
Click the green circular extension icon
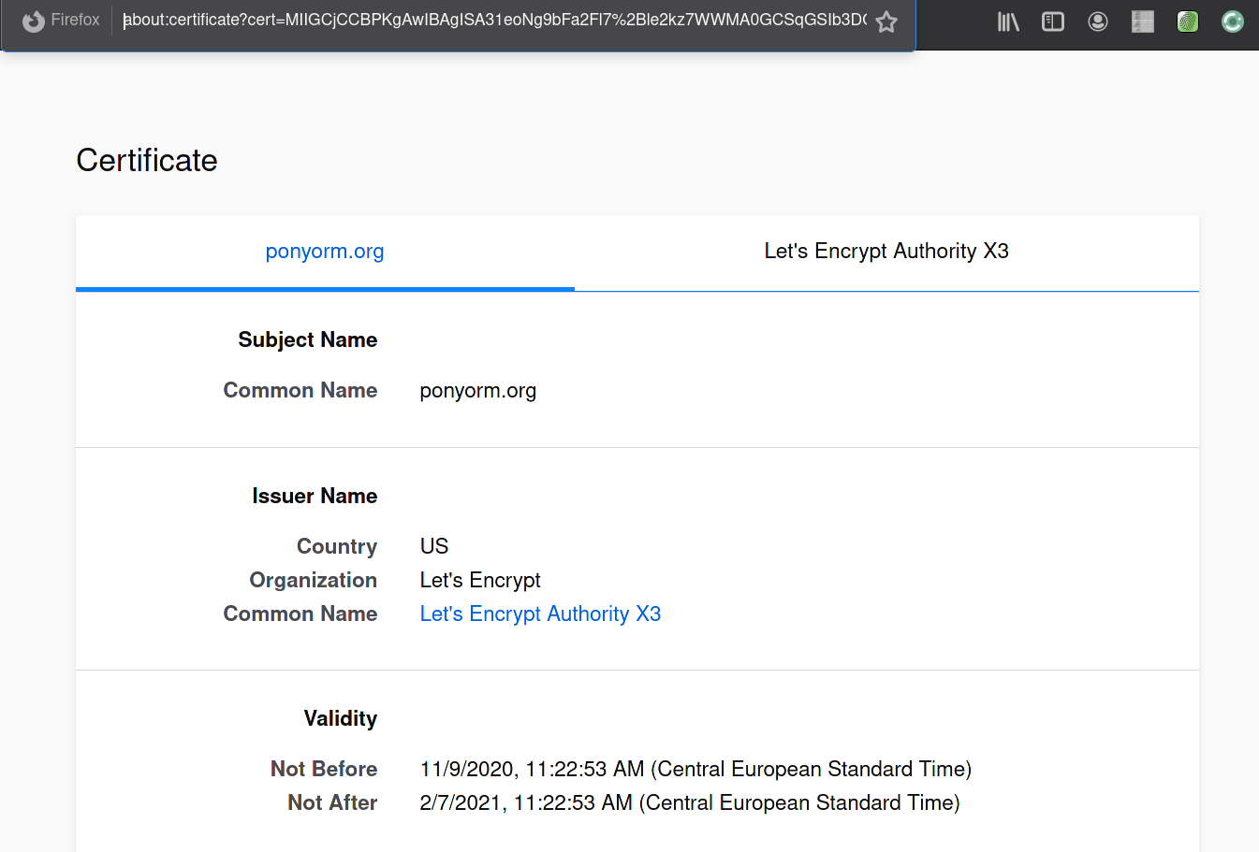tap(1233, 22)
